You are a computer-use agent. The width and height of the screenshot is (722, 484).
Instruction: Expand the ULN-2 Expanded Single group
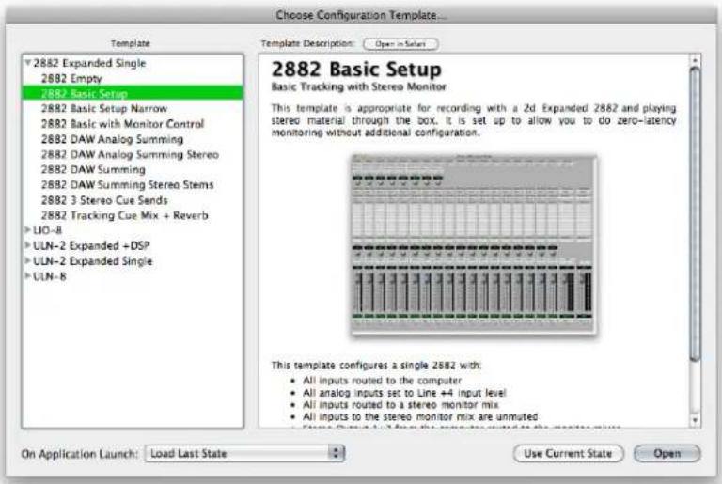pos(27,260)
